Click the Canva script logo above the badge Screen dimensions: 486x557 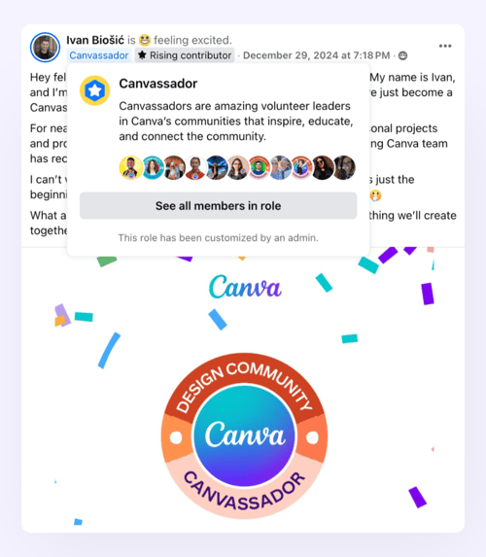click(245, 287)
